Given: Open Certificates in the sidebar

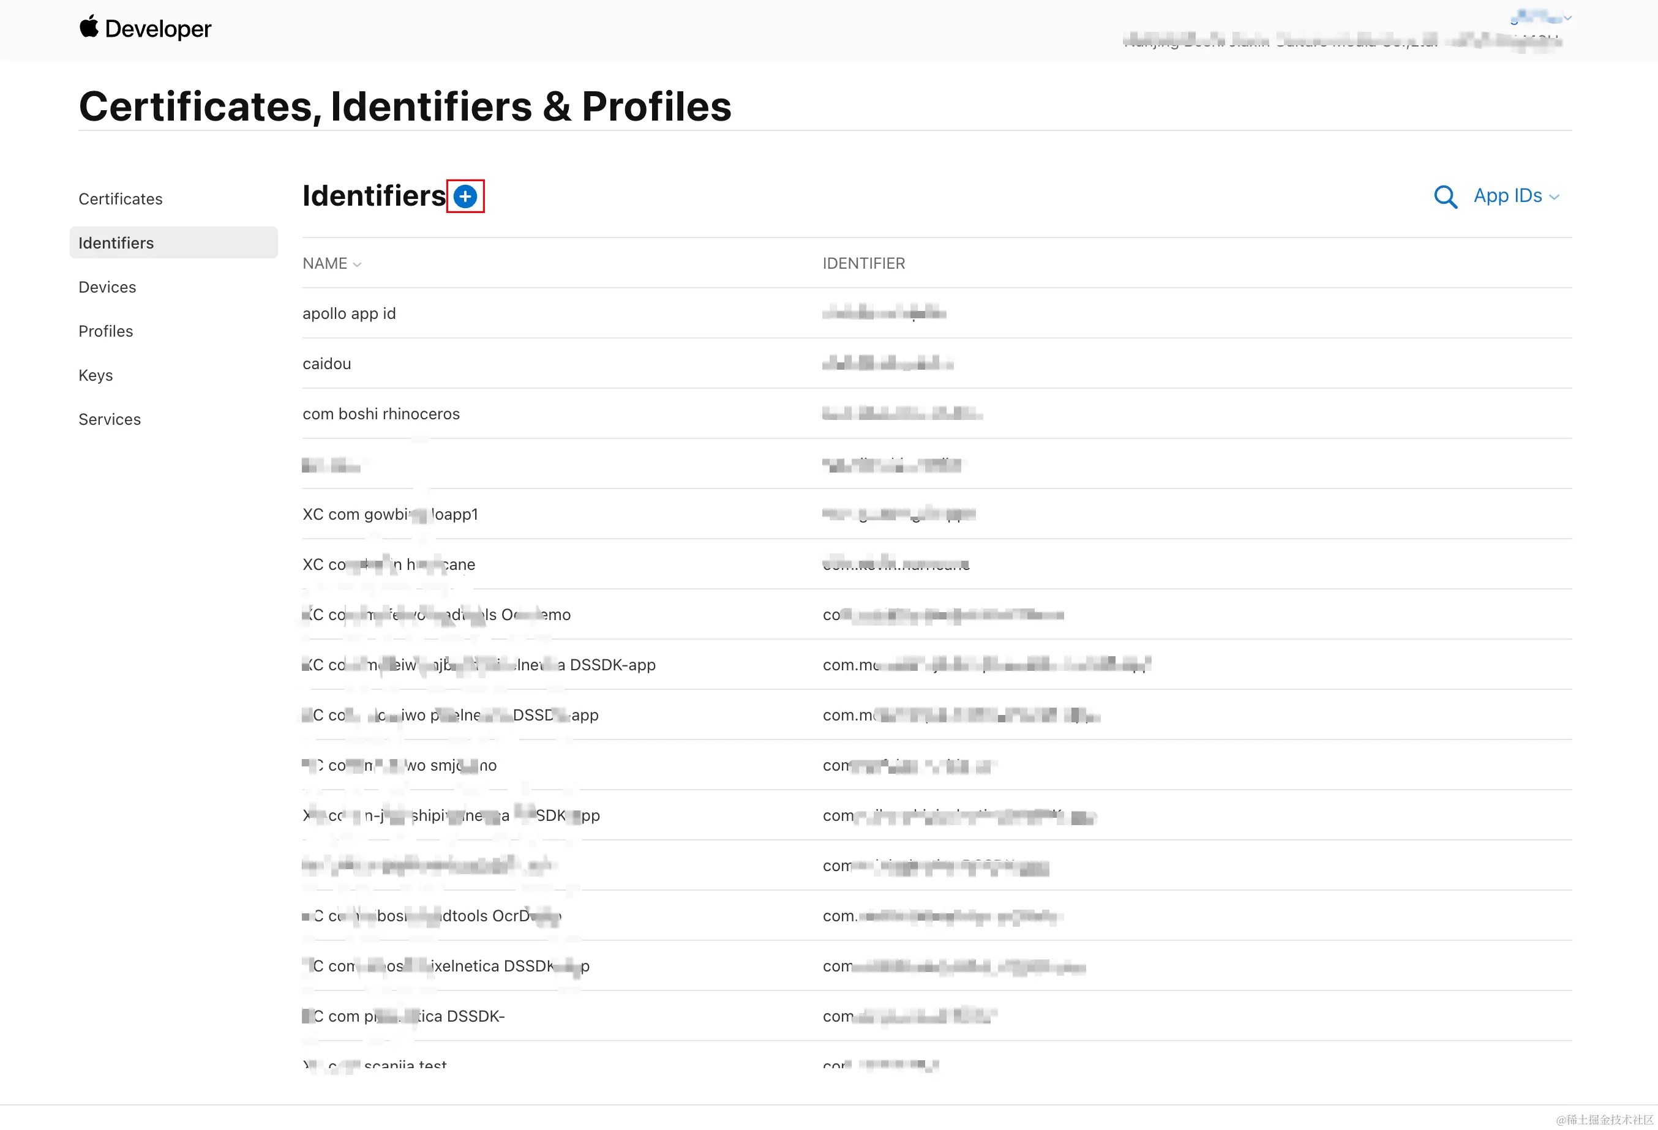Looking at the screenshot, I should coord(121,199).
